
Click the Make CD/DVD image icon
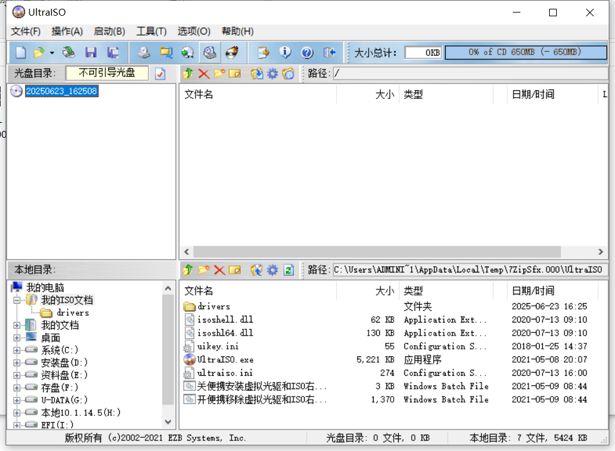click(x=144, y=52)
